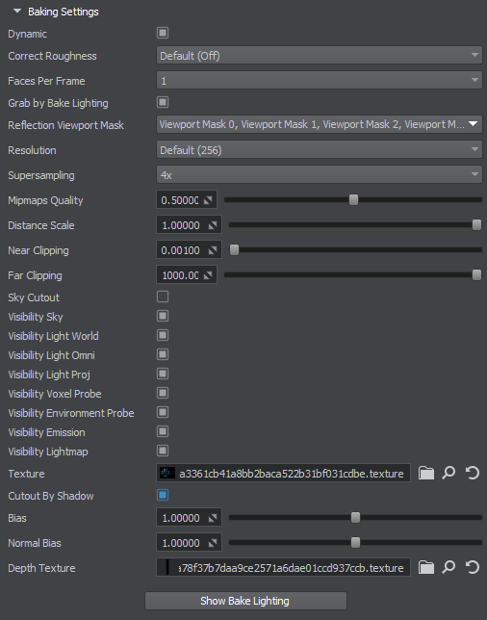
Task: Open folder browser for Depth Texture
Action: click(x=426, y=567)
